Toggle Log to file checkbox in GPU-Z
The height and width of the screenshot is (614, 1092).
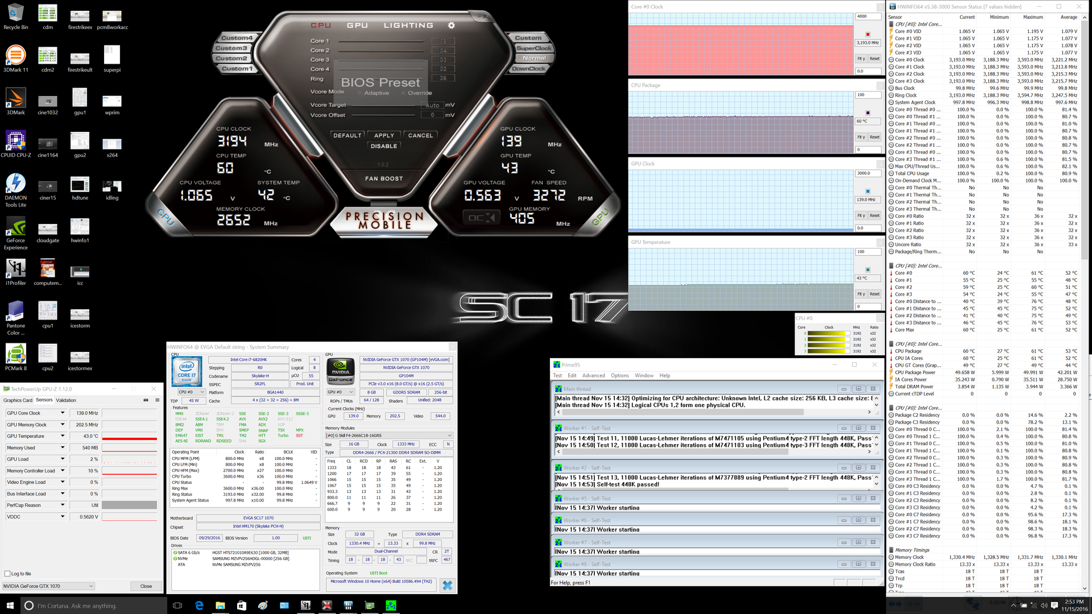coord(7,574)
